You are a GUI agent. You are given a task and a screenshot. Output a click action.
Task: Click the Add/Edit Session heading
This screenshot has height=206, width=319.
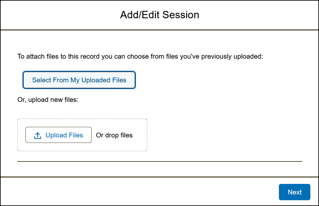click(x=159, y=15)
